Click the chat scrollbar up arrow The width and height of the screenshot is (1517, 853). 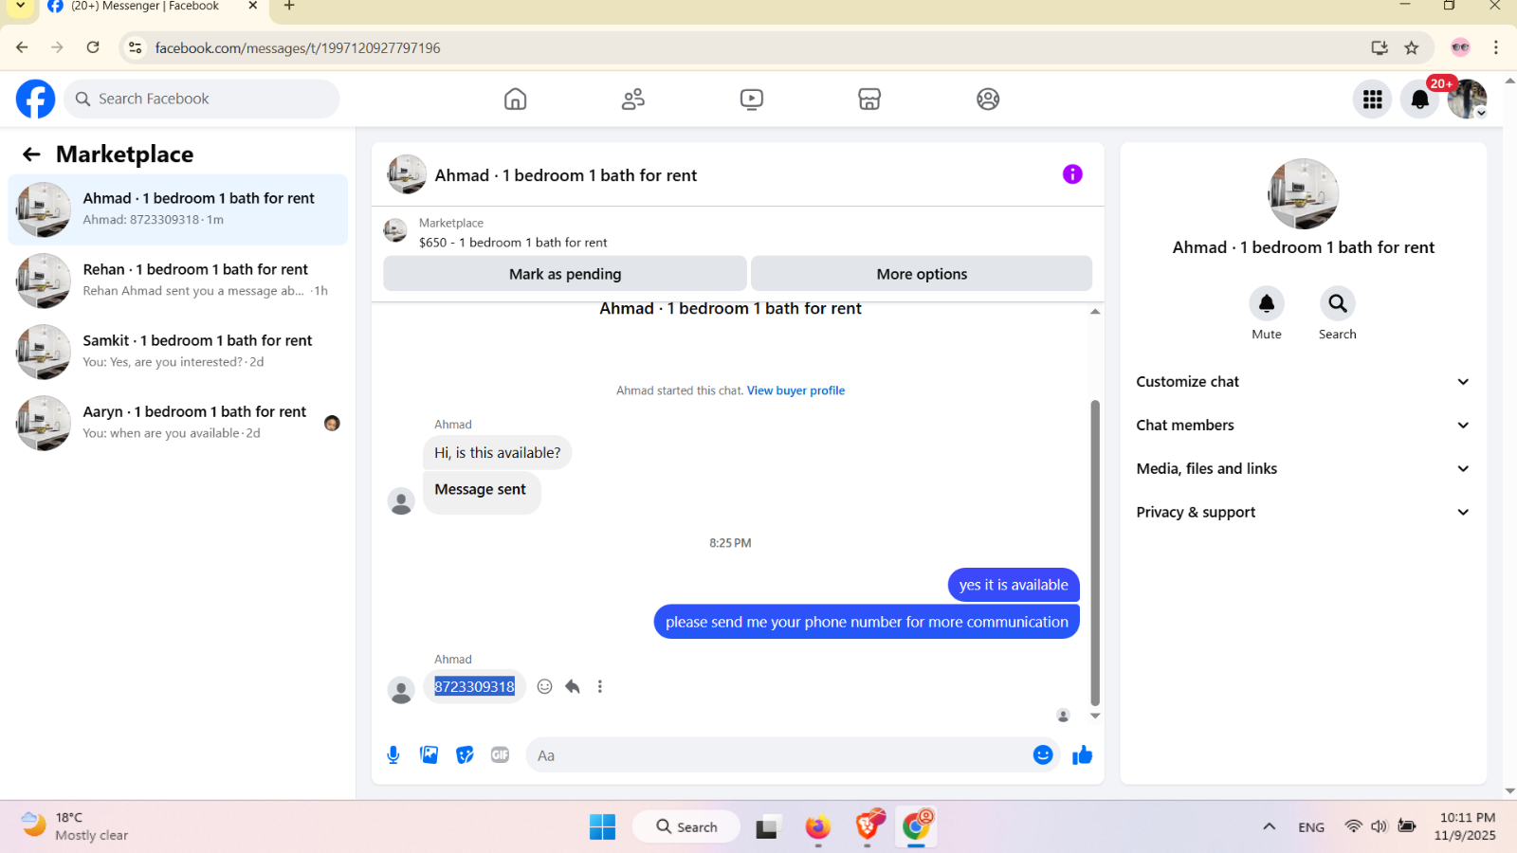coord(1095,311)
